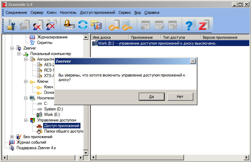Click the Без приложений computer icon
251x162 pixels.
(19, 137)
